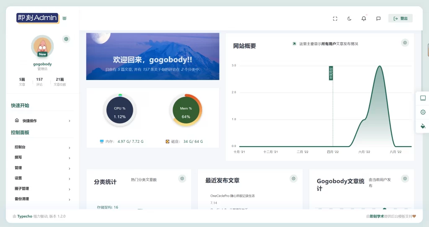Open gear settings on 网站概要 chart card
The height and width of the screenshot is (227, 429).
tap(405, 43)
